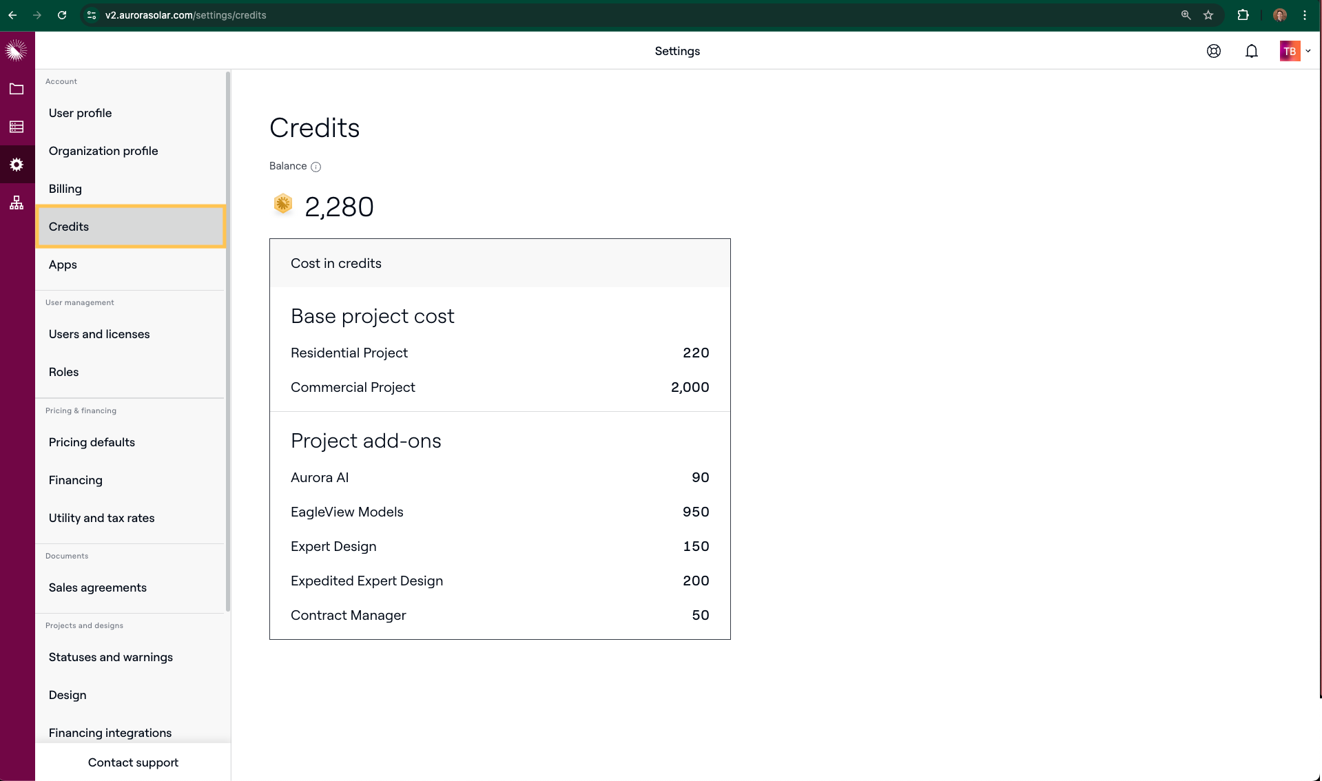Go back using browser back arrow
The width and height of the screenshot is (1322, 781).
[12, 15]
